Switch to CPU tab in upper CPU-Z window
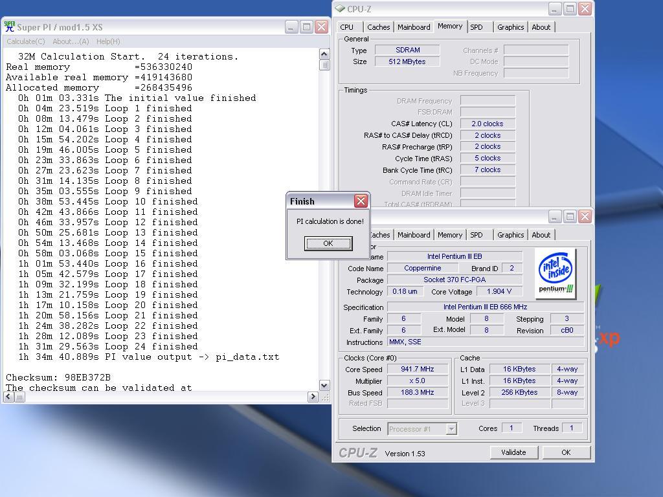 click(x=347, y=27)
